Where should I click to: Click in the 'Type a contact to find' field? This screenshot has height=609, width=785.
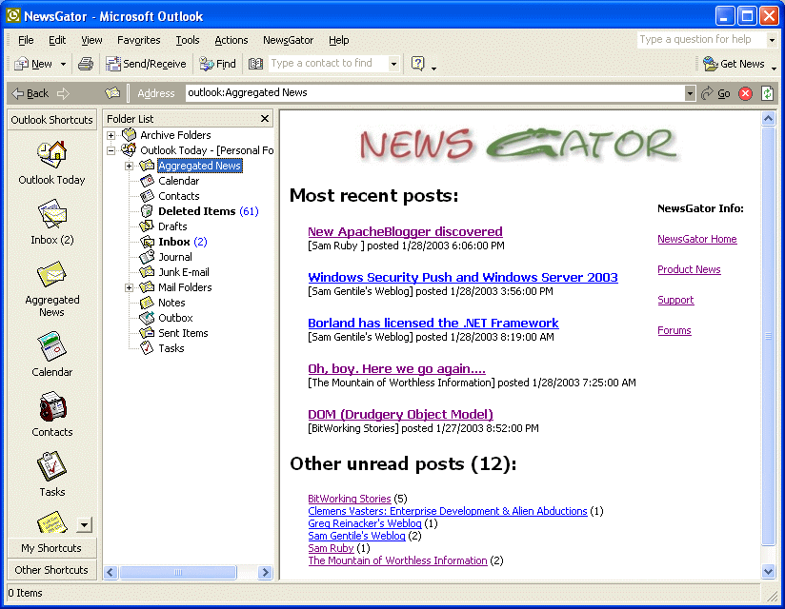(329, 64)
